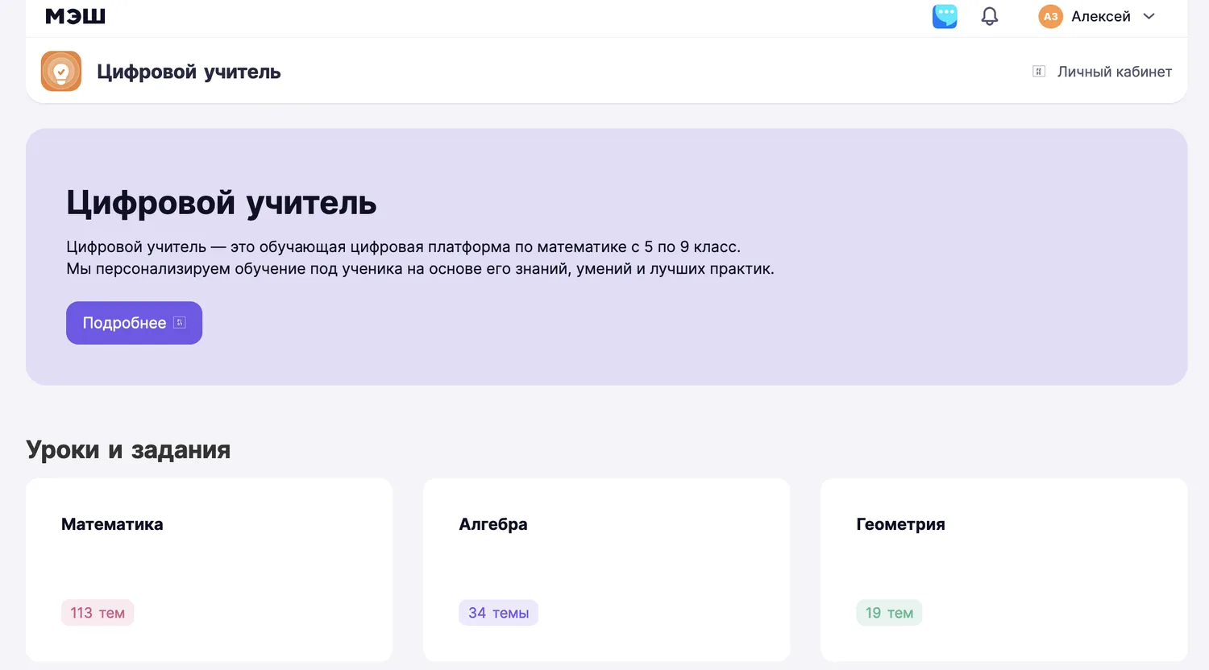
Task: Open notifications bell
Action: coord(990,16)
